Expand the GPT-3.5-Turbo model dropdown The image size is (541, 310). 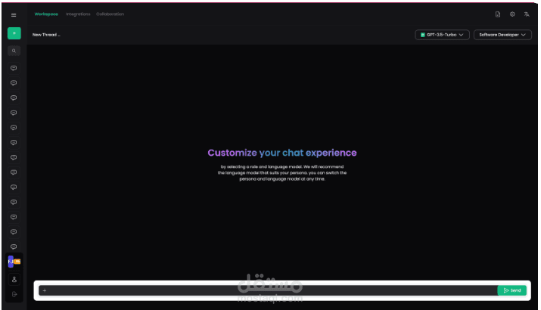442,35
